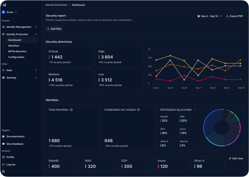Open the High detections card

pos(119,57)
